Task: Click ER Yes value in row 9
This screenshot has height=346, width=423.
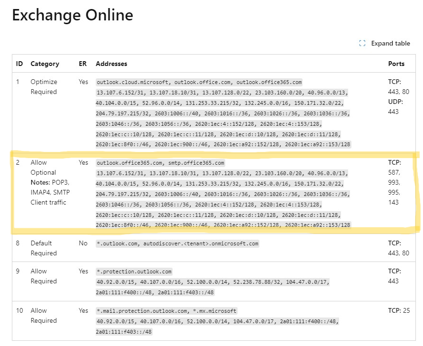Action: (x=83, y=271)
